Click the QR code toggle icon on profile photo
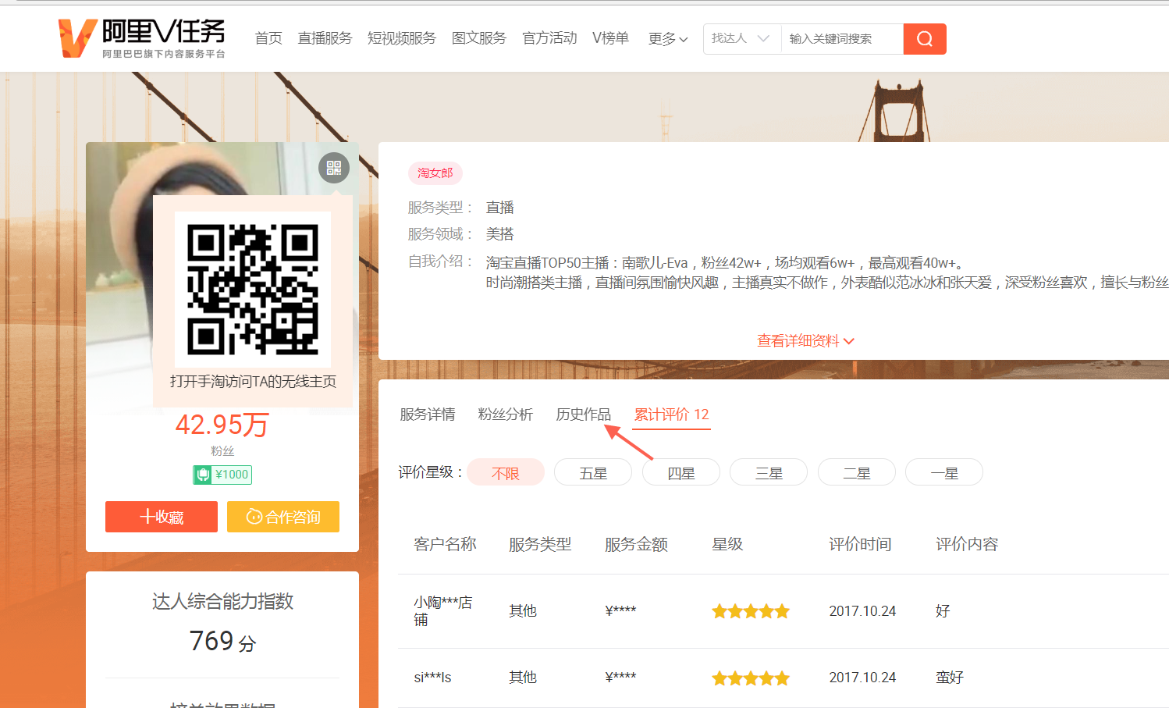 click(x=334, y=168)
